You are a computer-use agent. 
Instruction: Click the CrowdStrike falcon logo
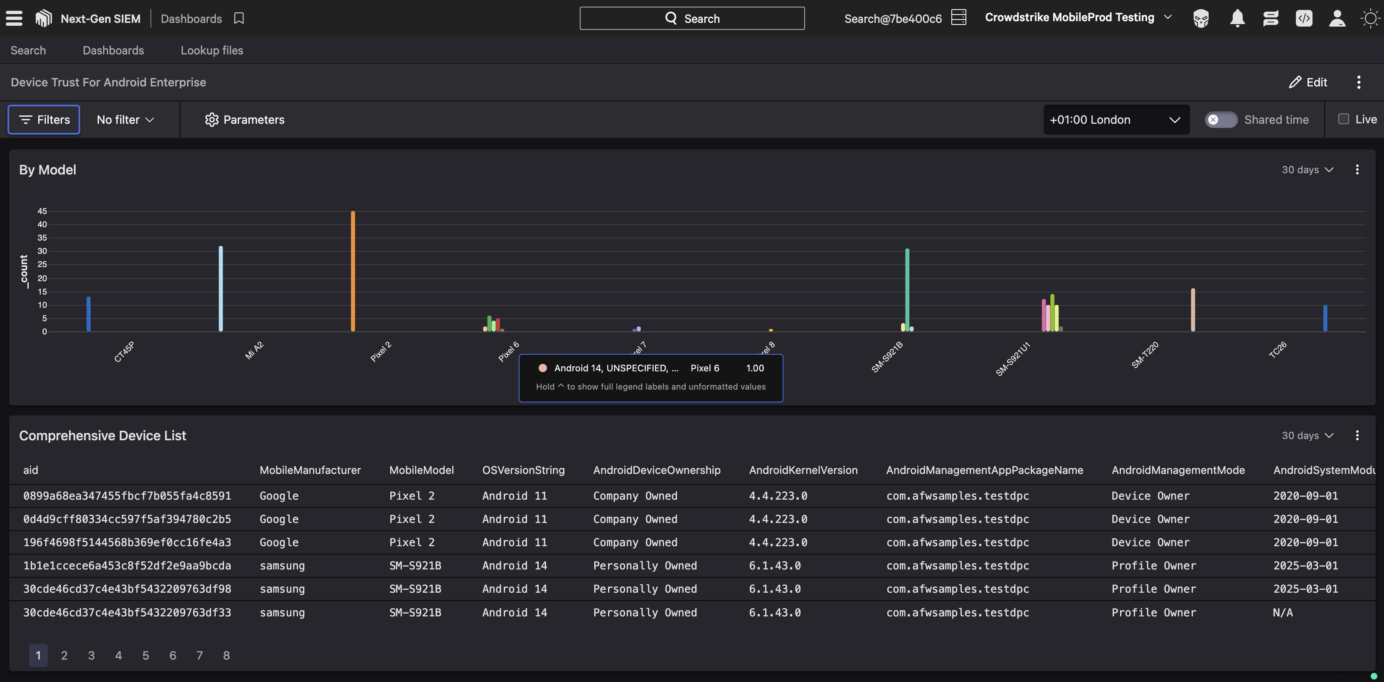[x=44, y=18]
